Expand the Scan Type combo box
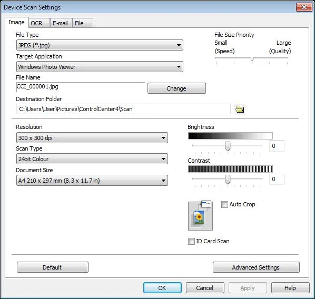Image resolution: width=315 pixels, height=299 pixels. coord(92,159)
